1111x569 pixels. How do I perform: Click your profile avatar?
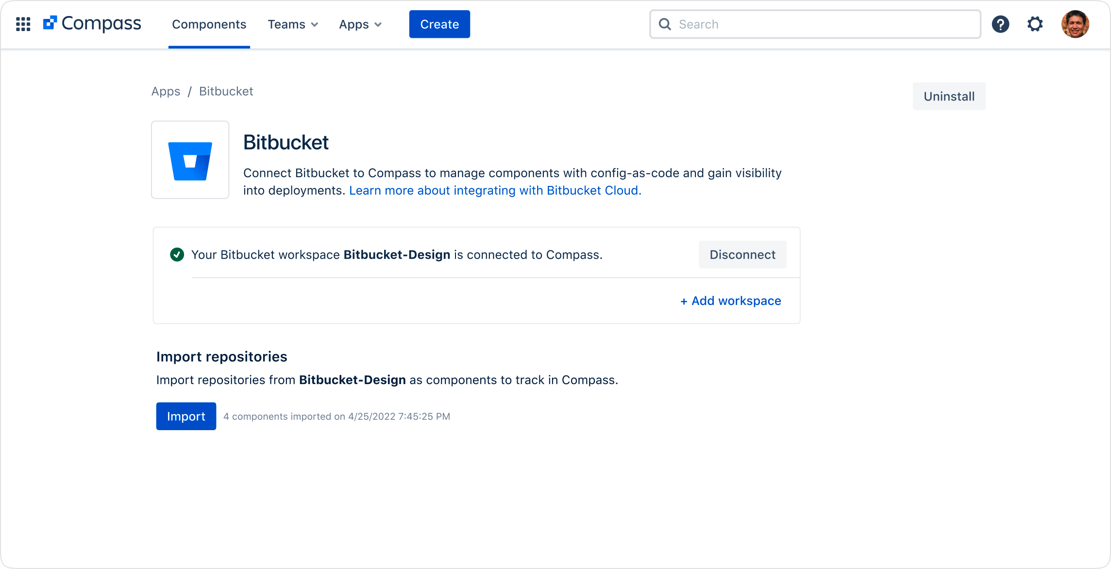tap(1076, 24)
